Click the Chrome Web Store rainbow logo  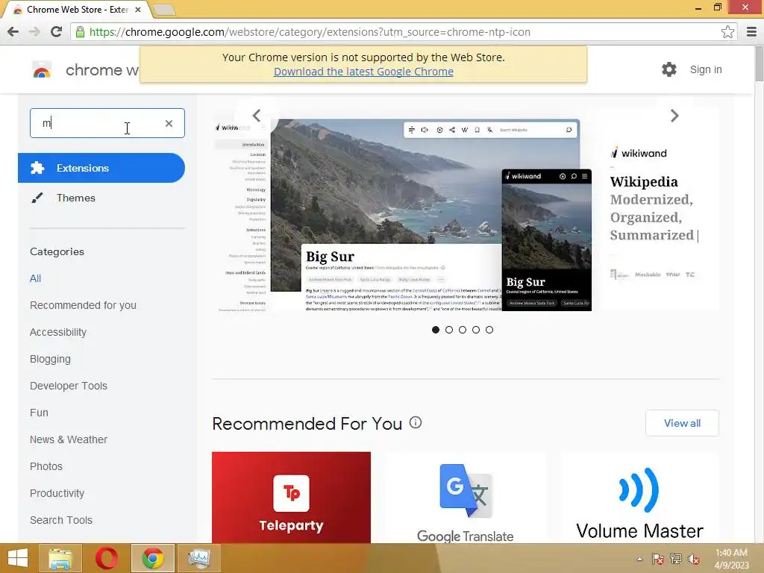click(x=42, y=69)
